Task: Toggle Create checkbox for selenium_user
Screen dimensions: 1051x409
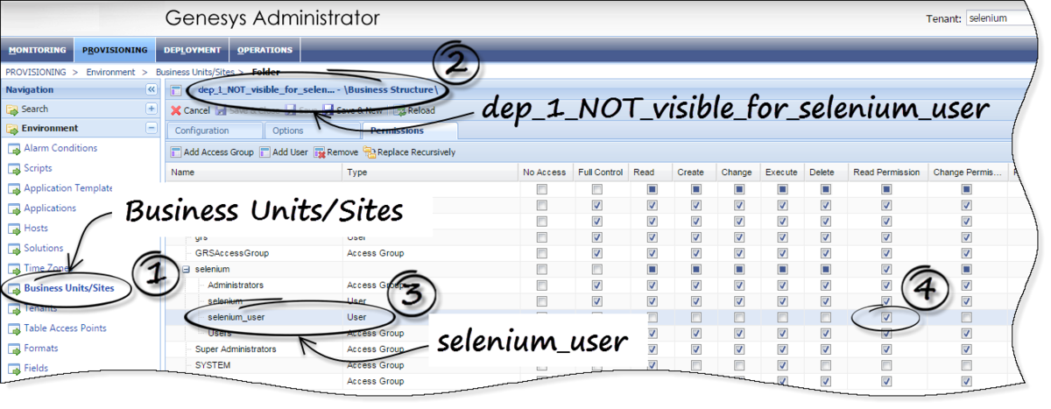Action: pos(695,317)
